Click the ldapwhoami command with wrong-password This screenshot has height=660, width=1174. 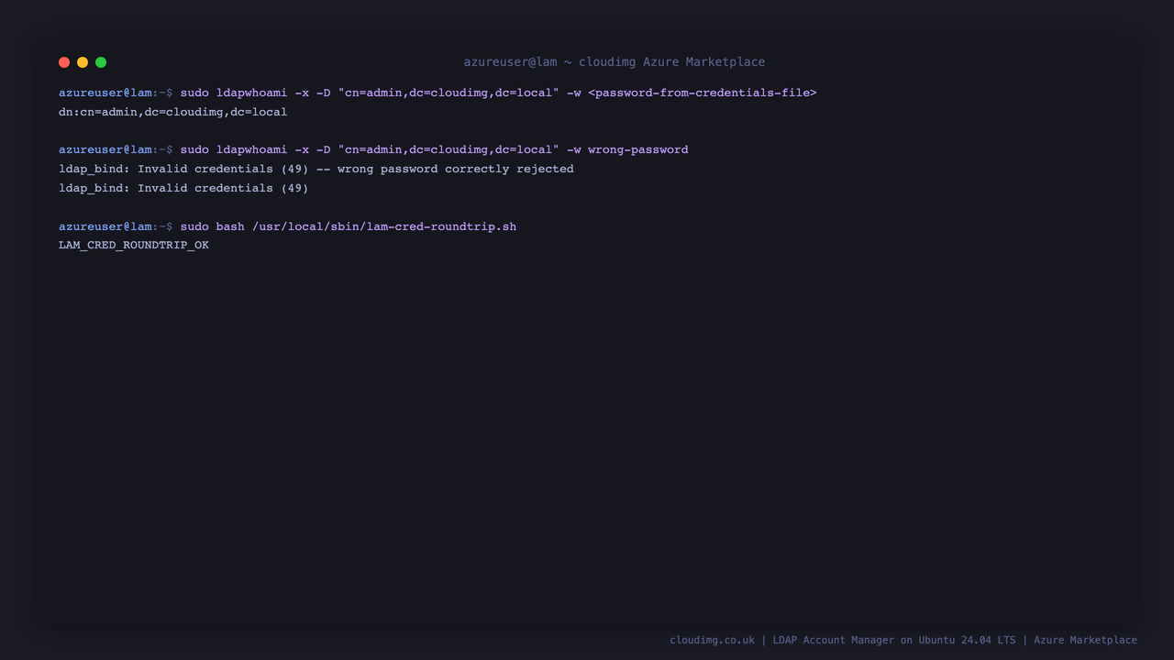pyautogui.click(x=434, y=149)
